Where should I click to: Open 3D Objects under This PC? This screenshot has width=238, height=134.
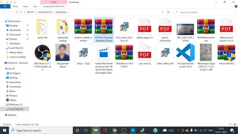(x=15, y=73)
